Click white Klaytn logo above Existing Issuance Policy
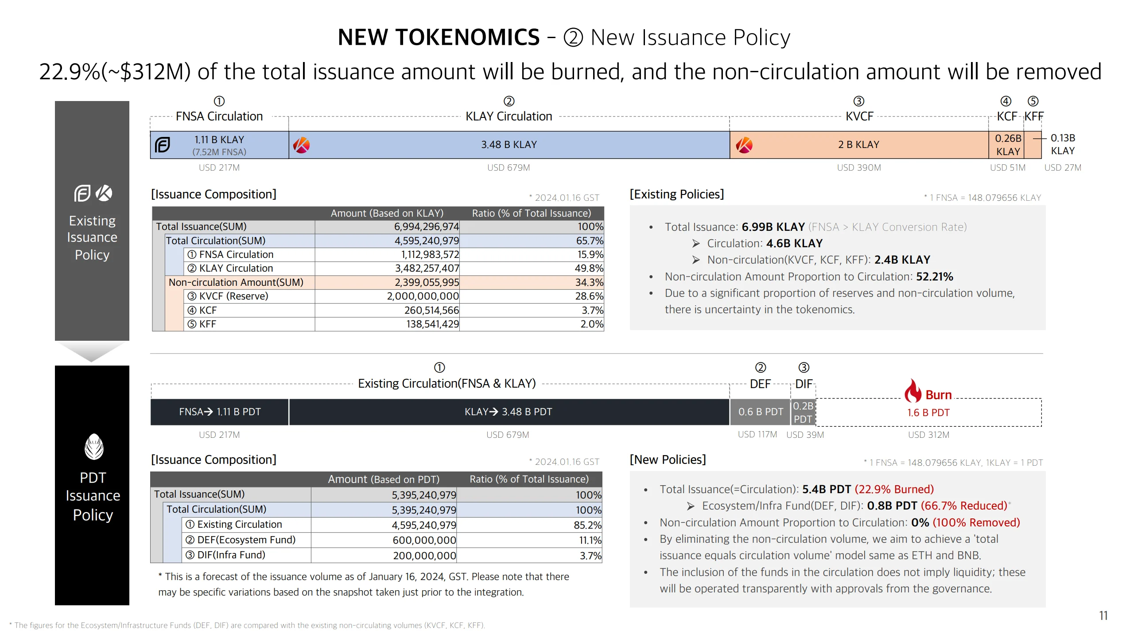Image resolution: width=1126 pixels, height=631 pixels. (x=104, y=193)
